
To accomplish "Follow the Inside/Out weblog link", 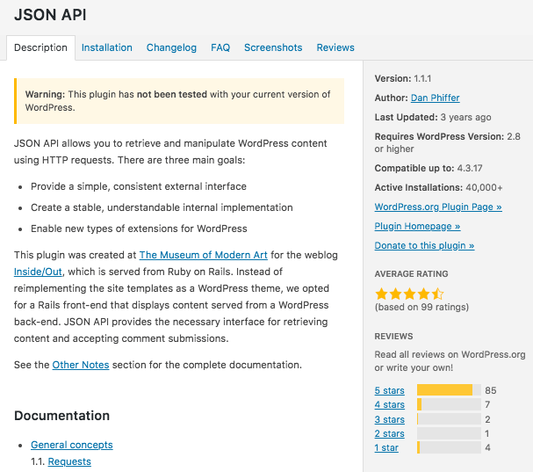I will 39,272.
